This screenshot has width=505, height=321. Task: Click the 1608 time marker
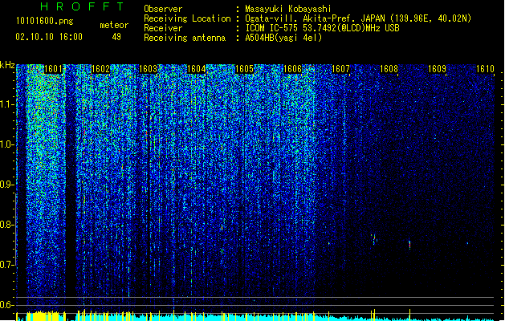click(x=389, y=69)
